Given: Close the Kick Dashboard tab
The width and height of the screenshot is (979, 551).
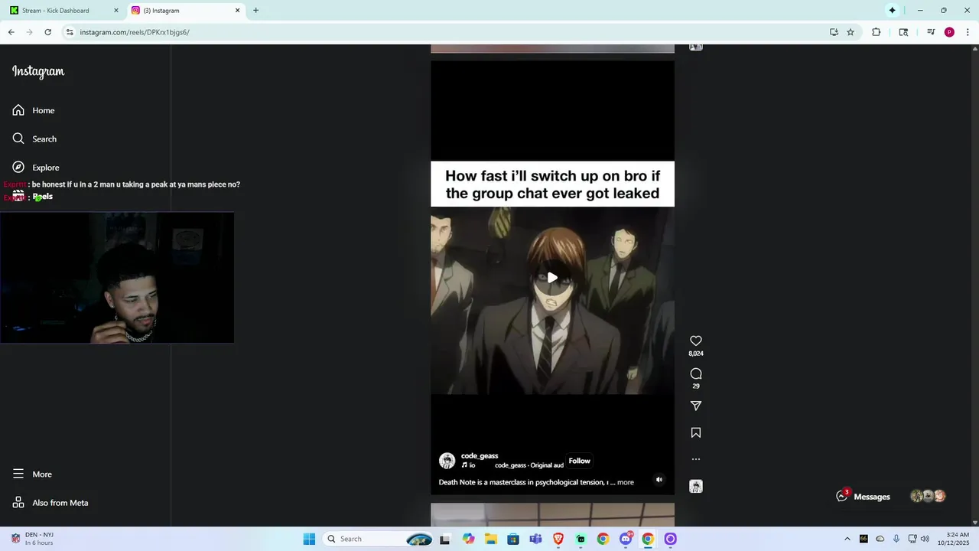Looking at the screenshot, I should [116, 11].
